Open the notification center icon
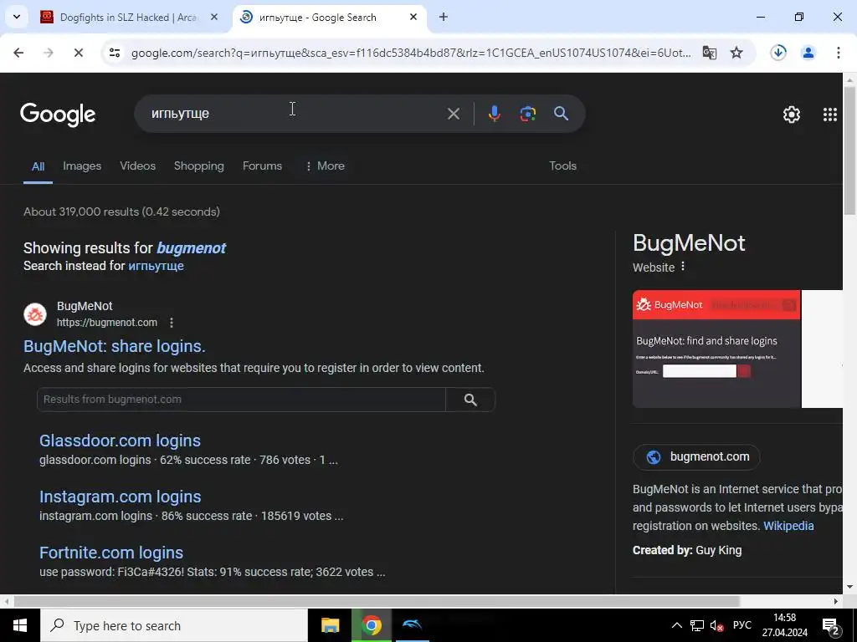 831,625
